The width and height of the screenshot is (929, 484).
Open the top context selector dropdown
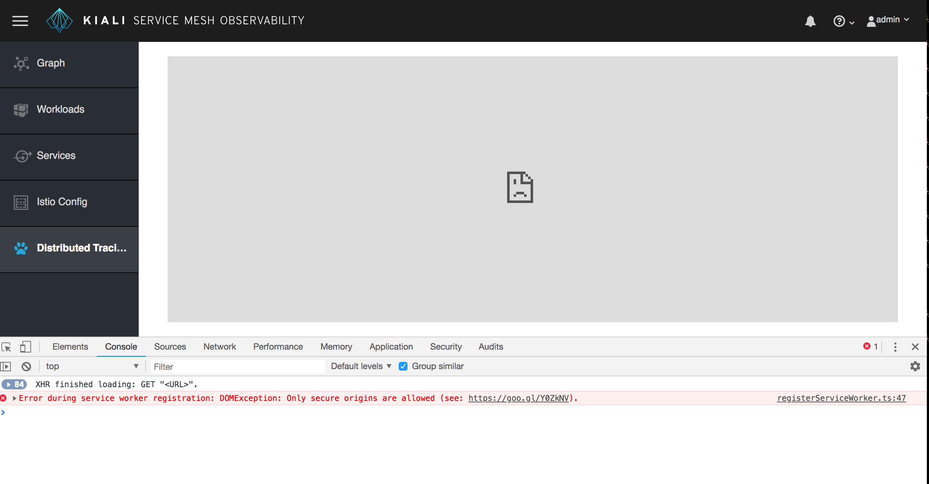tap(92, 366)
